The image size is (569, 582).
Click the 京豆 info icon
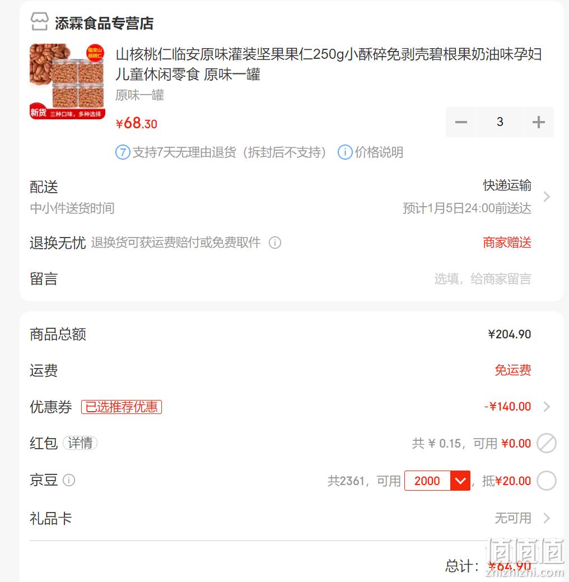tap(69, 480)
